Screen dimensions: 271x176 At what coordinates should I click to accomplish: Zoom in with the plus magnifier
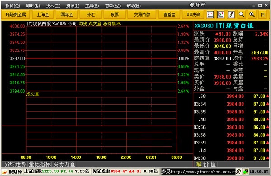coord(252,14)
